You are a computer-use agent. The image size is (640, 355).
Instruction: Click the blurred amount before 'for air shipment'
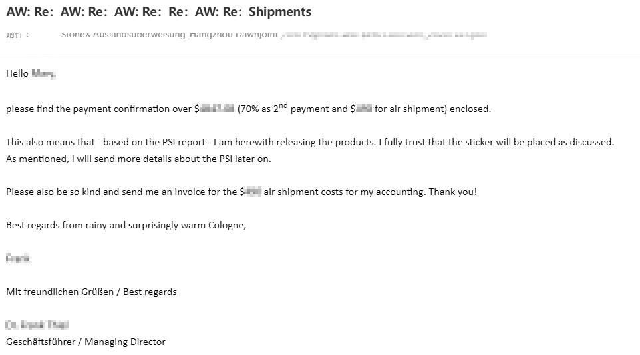point(363,109)
